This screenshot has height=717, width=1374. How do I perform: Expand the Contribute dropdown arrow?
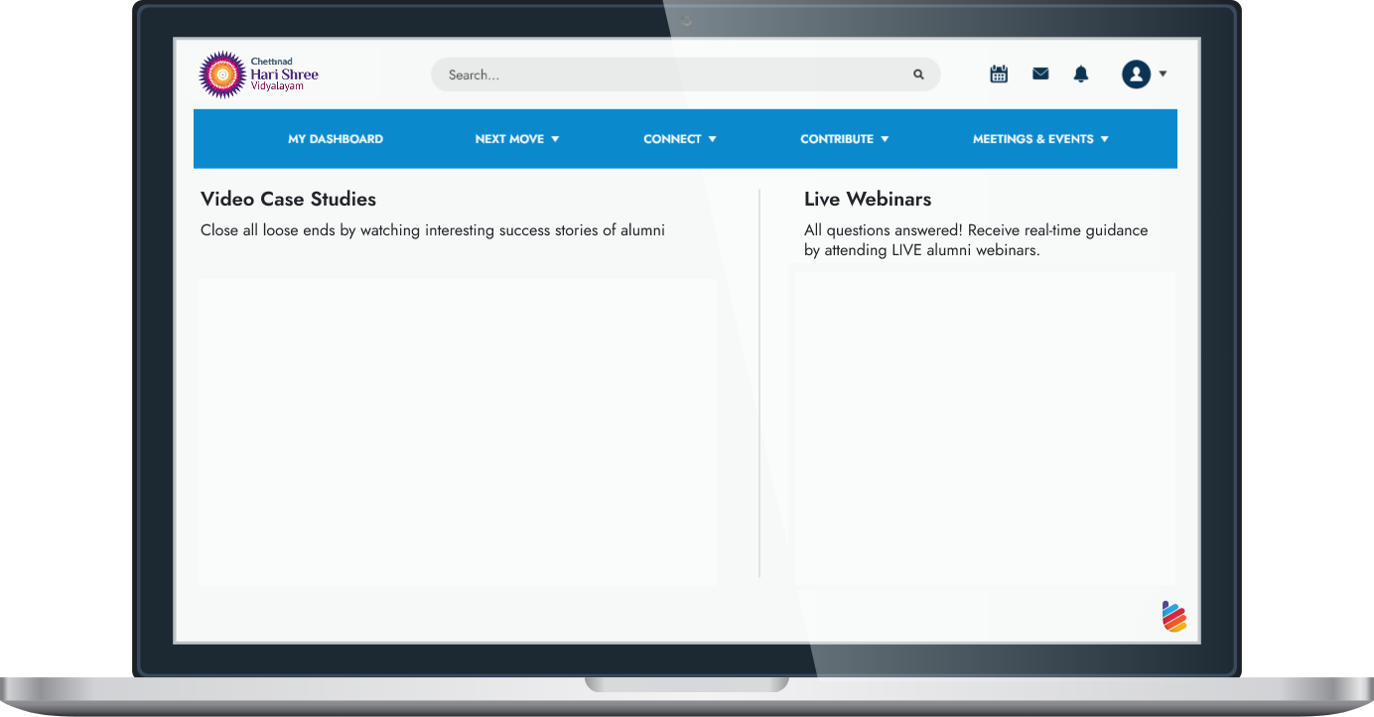click(x=885, y=139)
